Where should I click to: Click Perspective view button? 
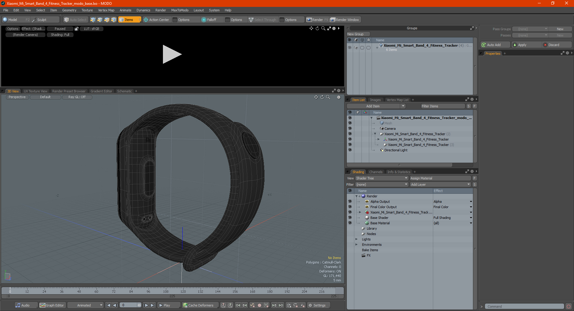17,97
